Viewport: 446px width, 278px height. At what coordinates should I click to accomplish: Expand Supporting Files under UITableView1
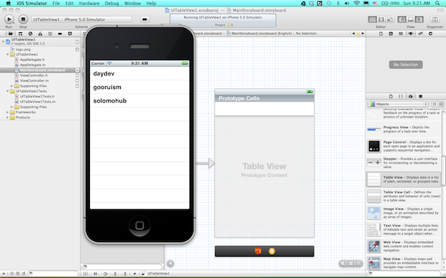(12, 86)
